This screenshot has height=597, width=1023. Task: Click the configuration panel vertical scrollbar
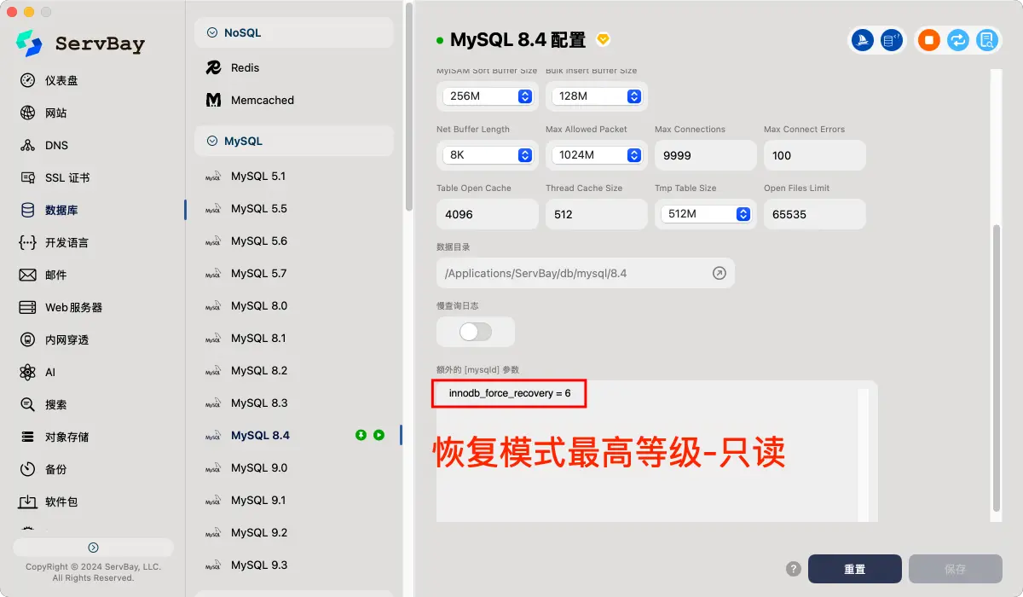[997, 368]
